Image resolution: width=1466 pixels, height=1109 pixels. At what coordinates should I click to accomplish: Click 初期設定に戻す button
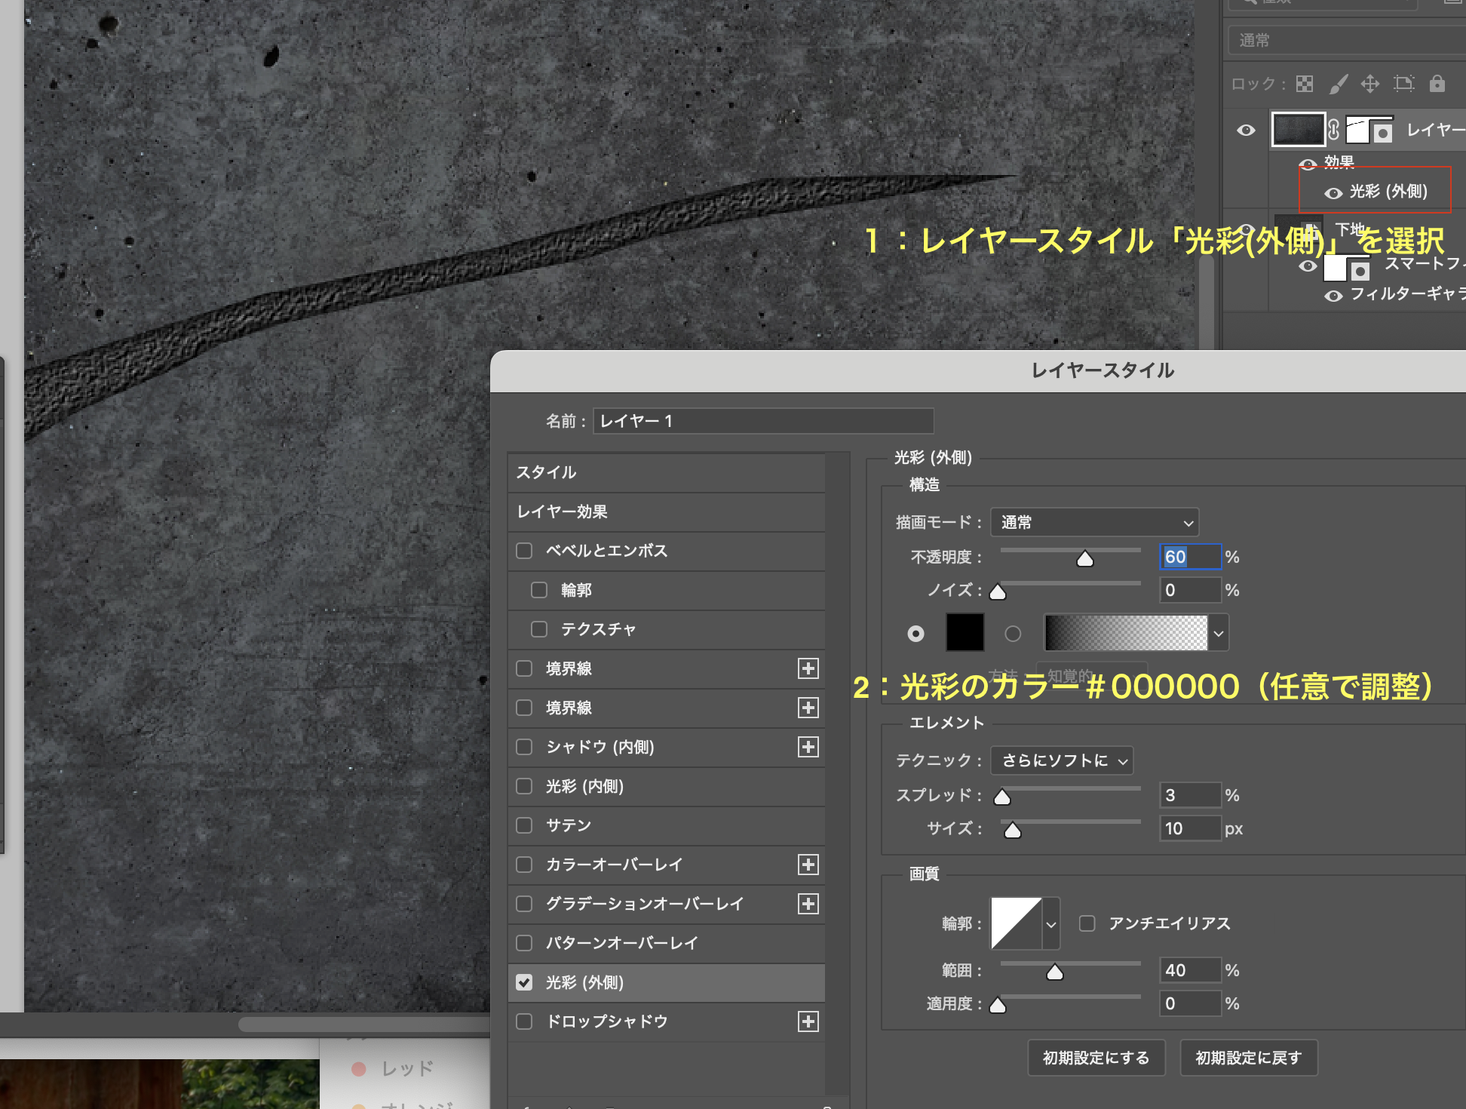tap(1248, 1058)
